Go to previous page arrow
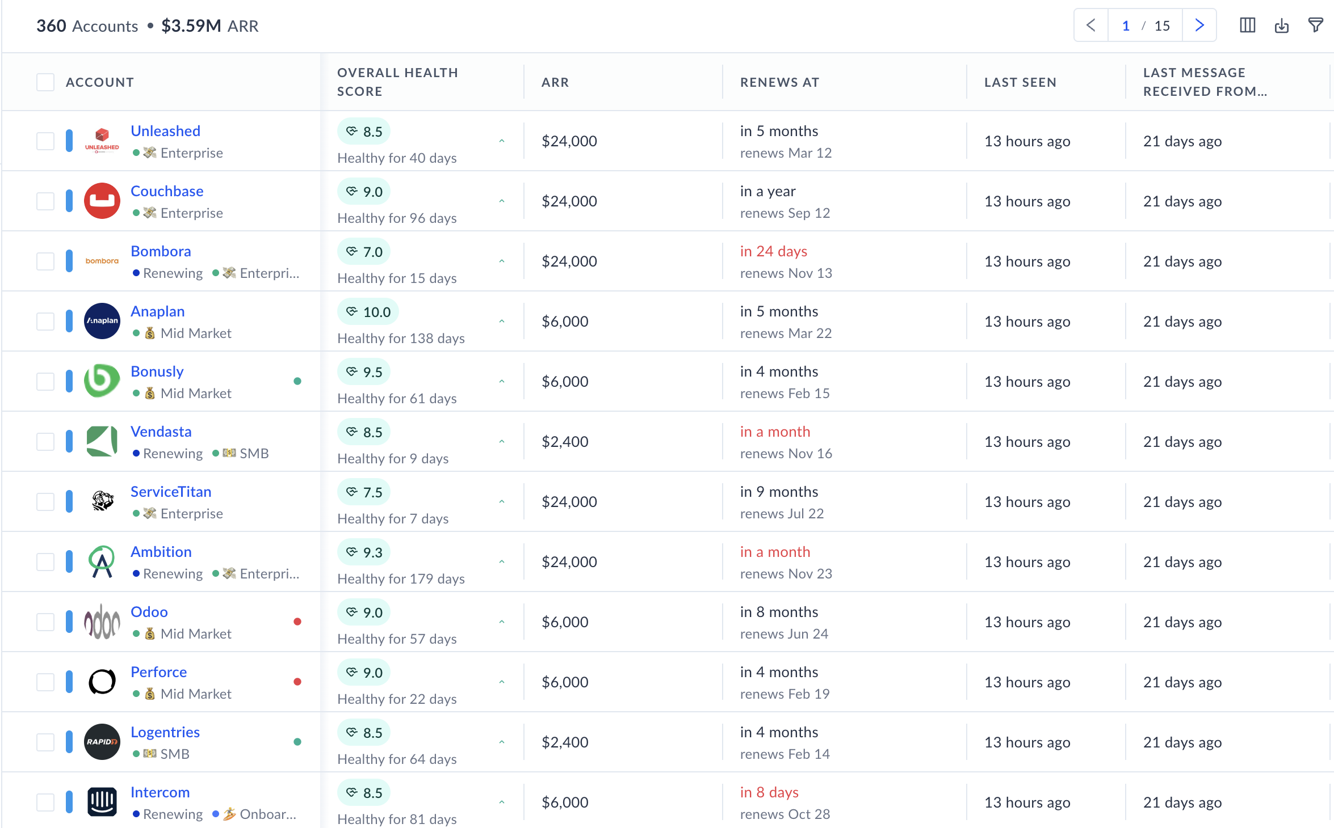The width and height of the screenshot is (1334, 828). pyautogui.click(x=1090, y=26)
